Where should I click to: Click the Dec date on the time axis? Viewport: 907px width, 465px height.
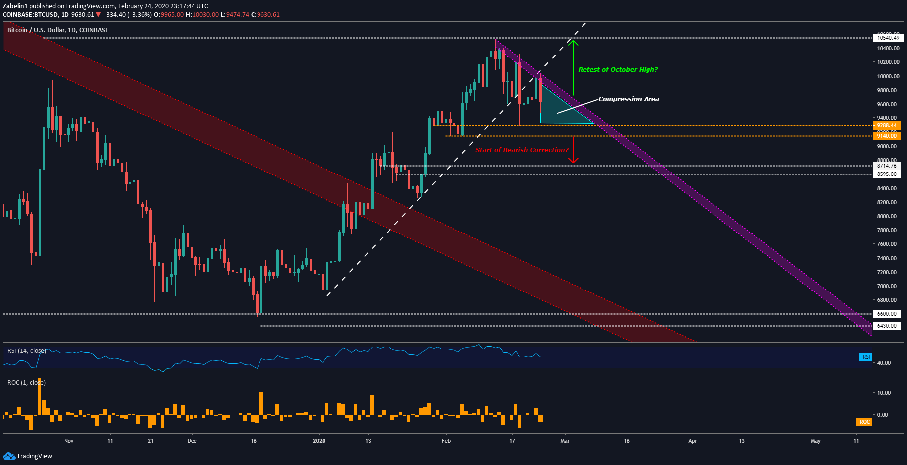click(x=192, y=441)
